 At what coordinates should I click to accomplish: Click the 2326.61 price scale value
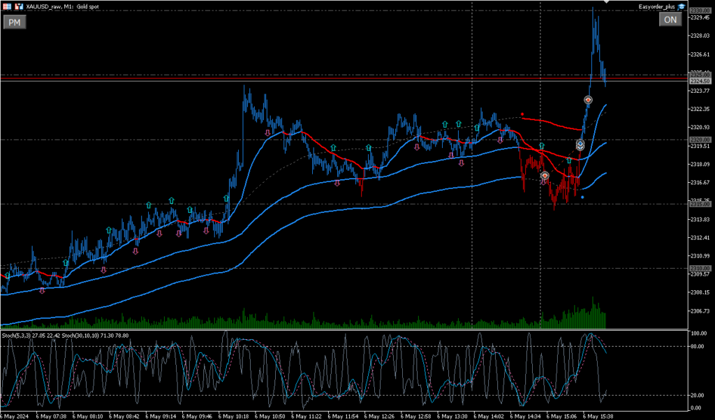pyautogui.click(x=700, y=54)
